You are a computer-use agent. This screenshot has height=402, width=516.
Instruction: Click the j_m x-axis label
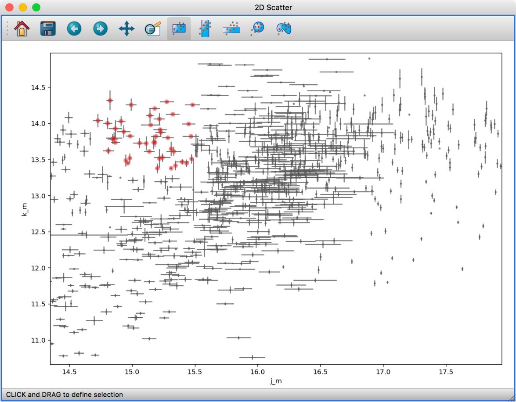[x=276, y=381]
